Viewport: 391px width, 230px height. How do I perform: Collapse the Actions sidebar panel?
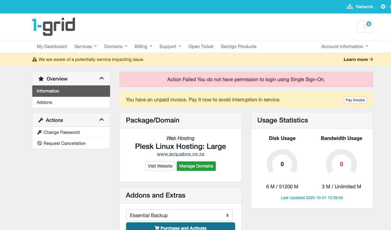point(101,120)
